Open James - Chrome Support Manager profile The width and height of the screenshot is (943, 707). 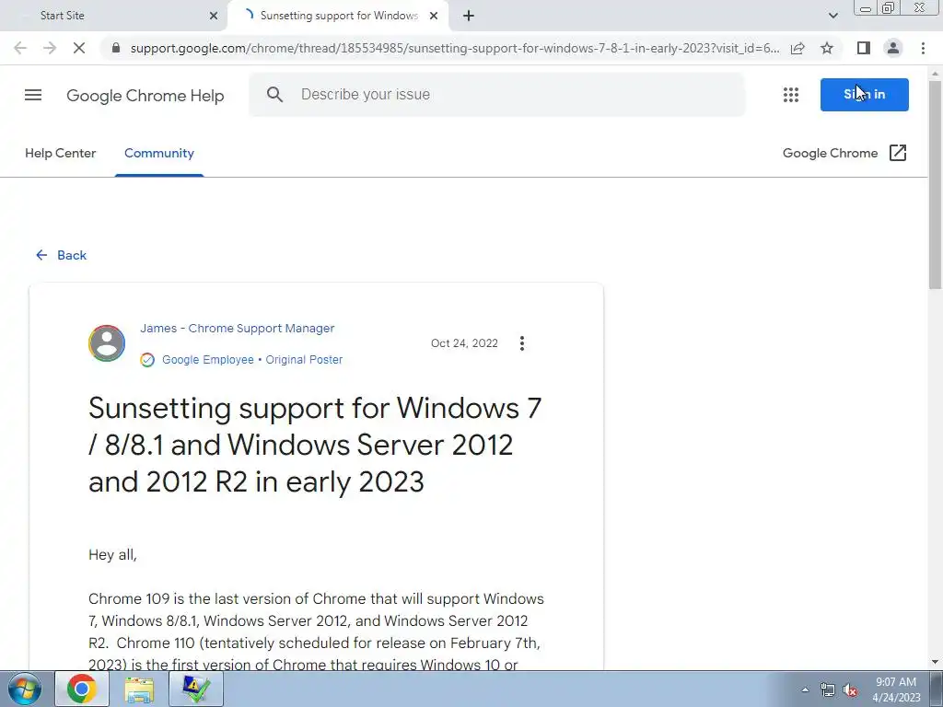pos(237,329)
